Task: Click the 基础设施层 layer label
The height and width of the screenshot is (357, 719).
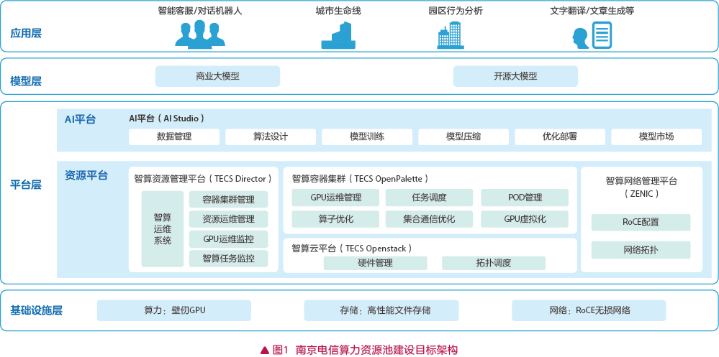Action: (x=37, y=311)
